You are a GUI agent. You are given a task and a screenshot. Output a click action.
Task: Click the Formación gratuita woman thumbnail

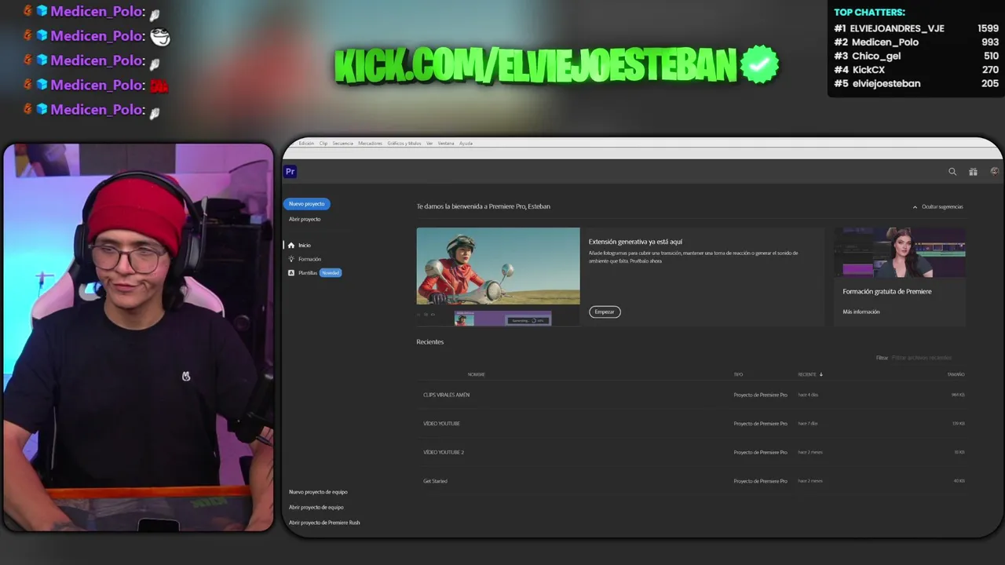pyautogui.click(x=900, y=253)
